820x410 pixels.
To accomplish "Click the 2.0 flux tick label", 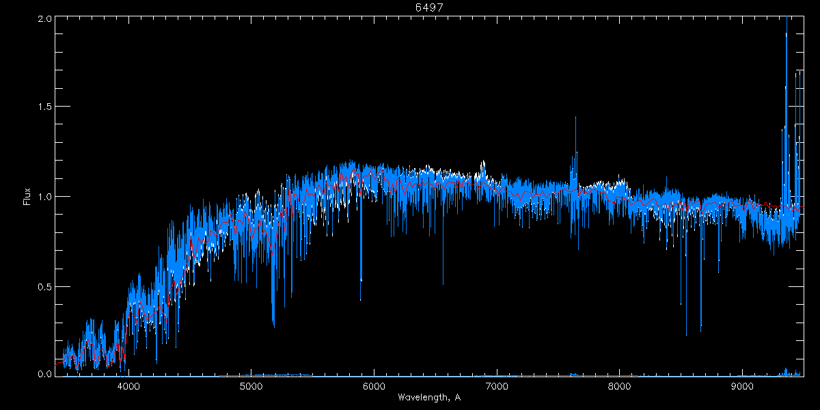I will [x=44, y=19].
